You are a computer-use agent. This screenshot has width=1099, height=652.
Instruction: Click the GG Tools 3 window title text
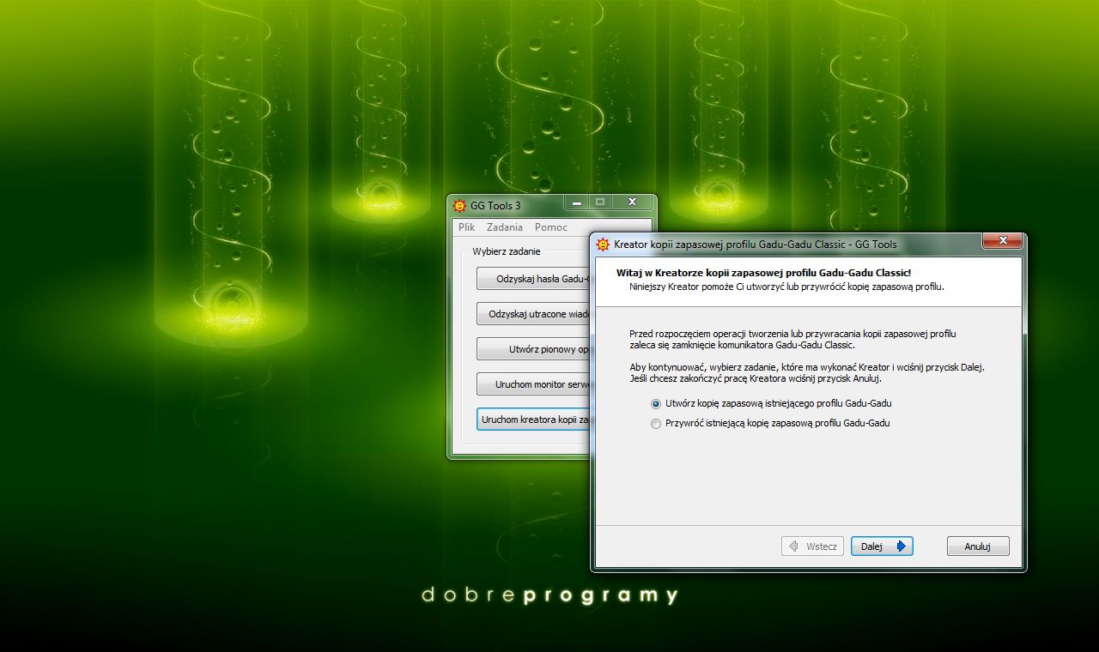pyautogui.click(x=495, y=206)
